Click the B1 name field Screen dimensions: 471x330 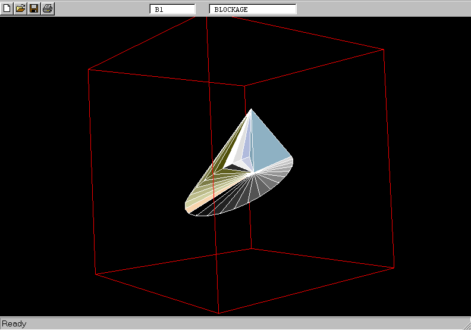pyautogui.click(x=172, y=10)
